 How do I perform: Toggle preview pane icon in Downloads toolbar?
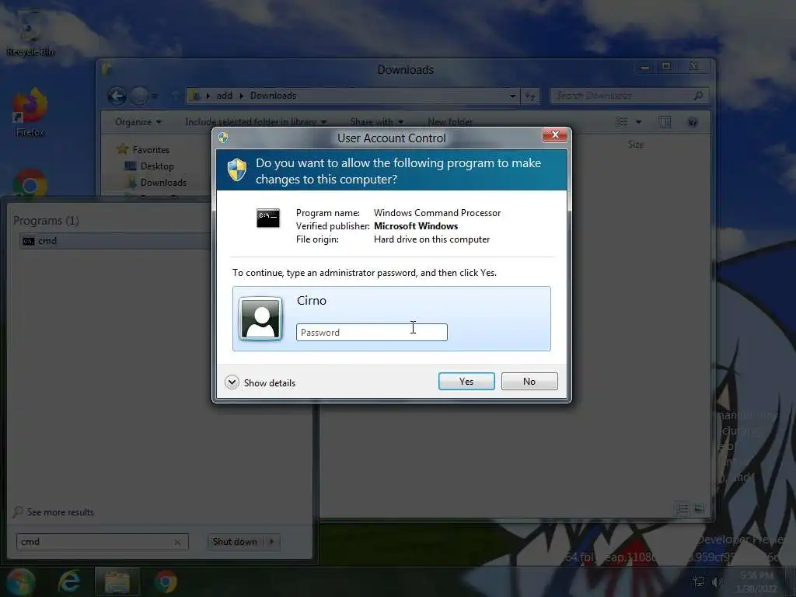tap(665, 122)
